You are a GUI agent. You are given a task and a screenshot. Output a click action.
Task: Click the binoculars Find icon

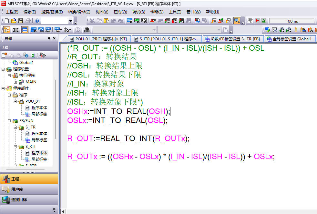(87, 30)
